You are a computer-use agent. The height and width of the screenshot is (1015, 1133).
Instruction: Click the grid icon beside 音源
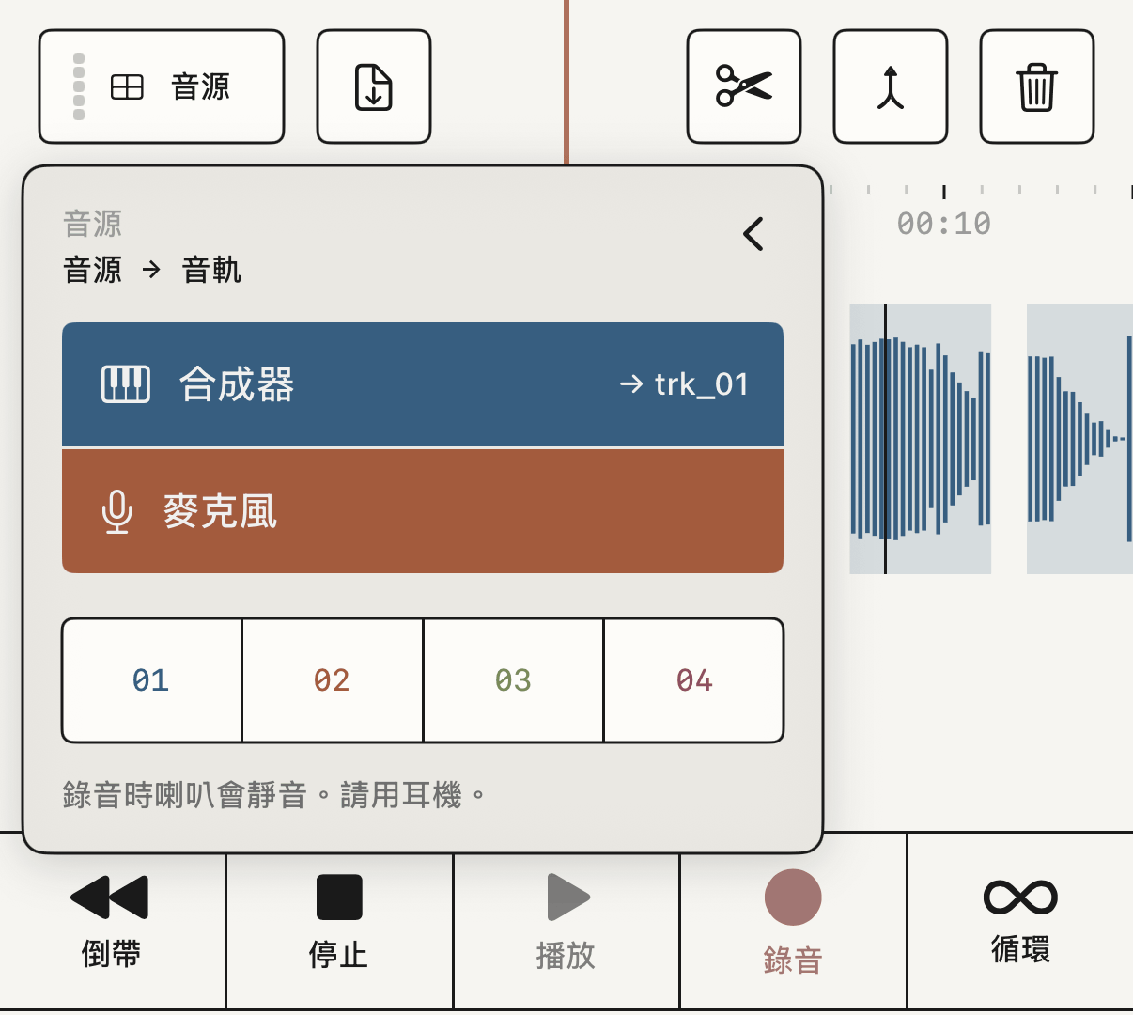tap(127, 87)
